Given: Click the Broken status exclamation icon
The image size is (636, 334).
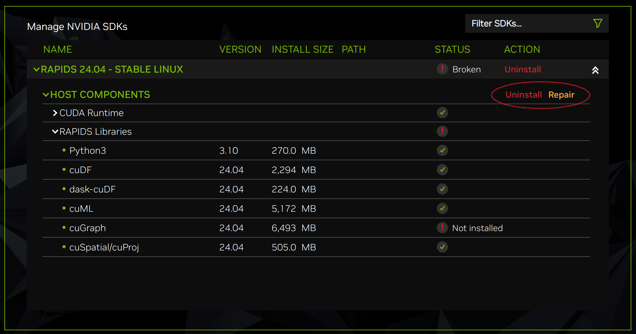Looking at the screenshot, I should (442, 69).
